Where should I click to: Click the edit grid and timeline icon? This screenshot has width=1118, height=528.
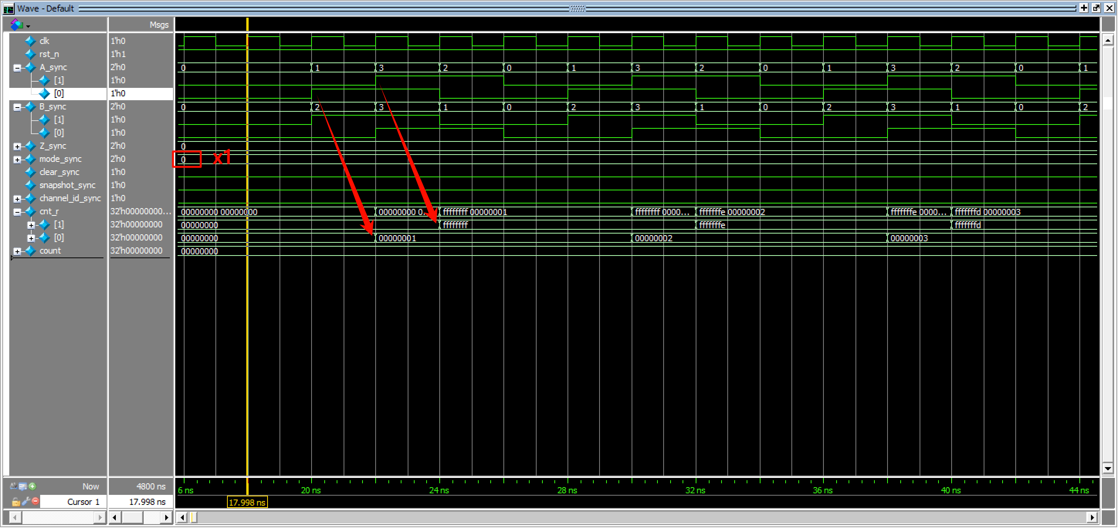22,487
